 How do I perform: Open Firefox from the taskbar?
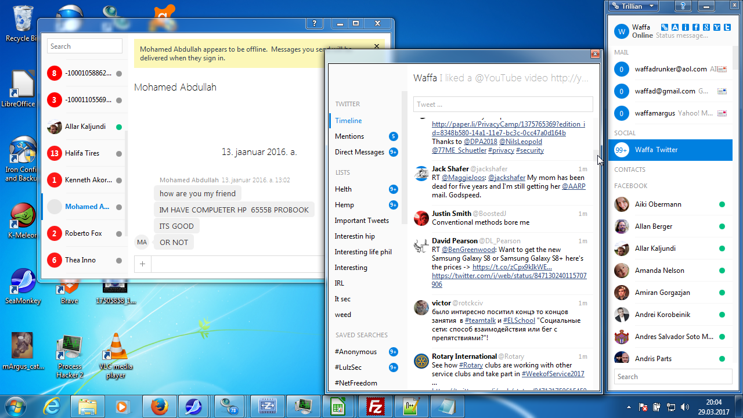point(160,406)
